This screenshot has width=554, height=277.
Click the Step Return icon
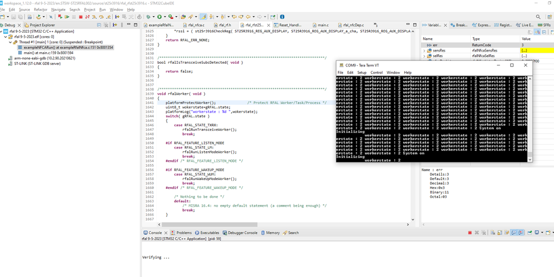(109, 17)
